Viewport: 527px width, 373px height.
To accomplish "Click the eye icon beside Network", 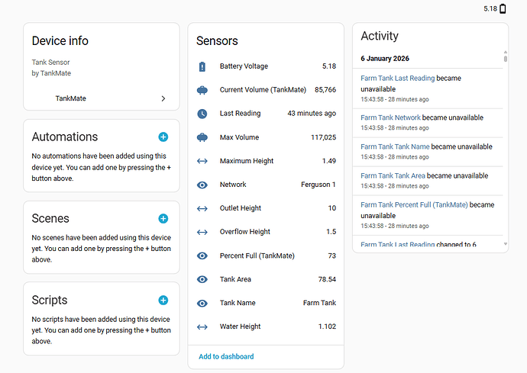I will coord(202,185).
